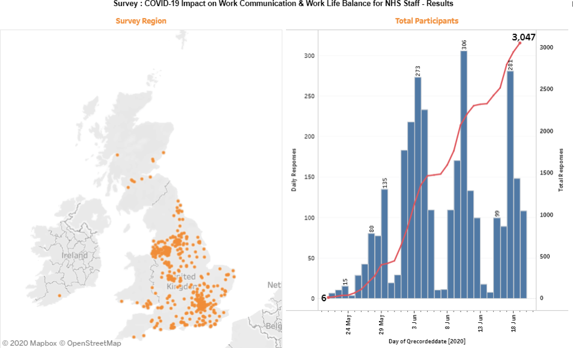Click the red line start point labeled 6
The image size is (573, 348).
coord(328,297)
